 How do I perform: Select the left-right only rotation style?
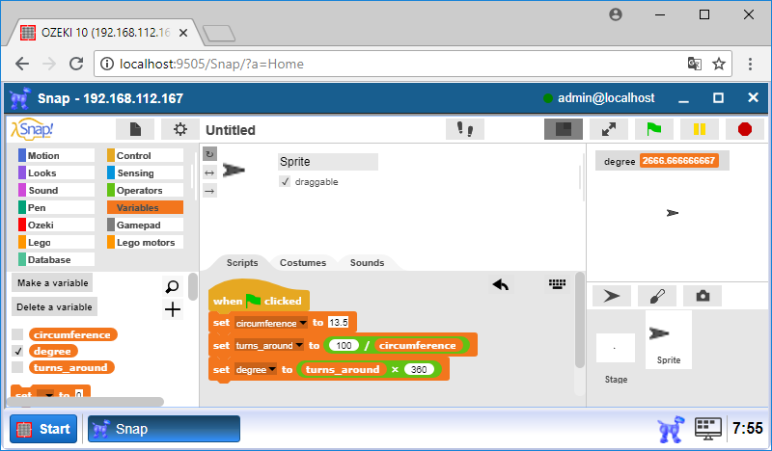click(x=209, y=172)
